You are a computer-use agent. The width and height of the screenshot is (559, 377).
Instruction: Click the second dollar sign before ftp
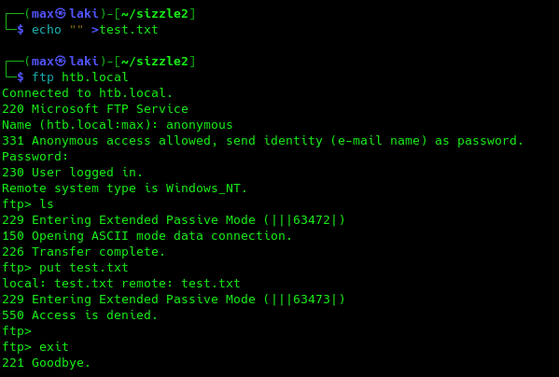21,77
